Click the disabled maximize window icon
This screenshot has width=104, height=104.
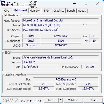tap(86, 4)
